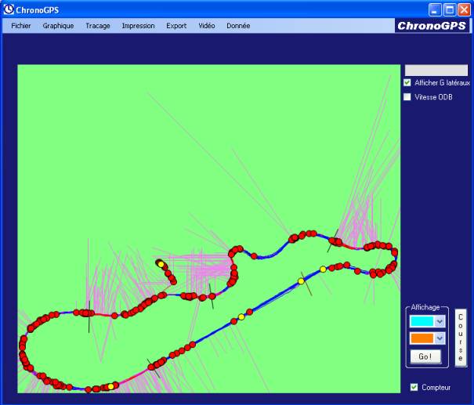Screen dimensions: 474x405
Task: Close the ChronoGPS window
Action: (464, 10)
